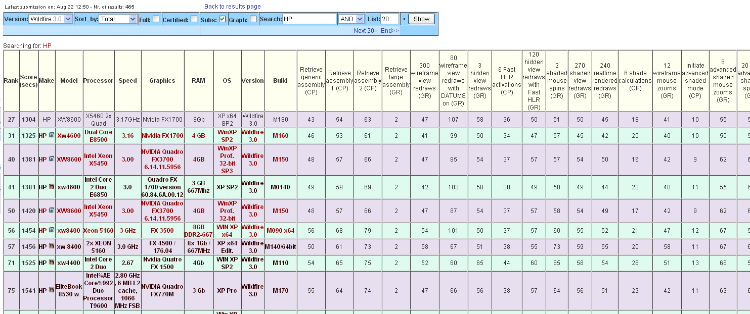This screenshot has width=750, height=314.
Task: Click the Model column header
Action: [69, 81]
